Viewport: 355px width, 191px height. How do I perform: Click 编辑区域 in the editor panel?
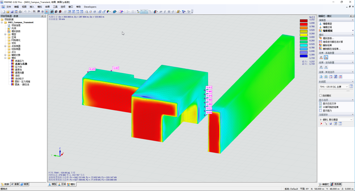tap(327, 27)
